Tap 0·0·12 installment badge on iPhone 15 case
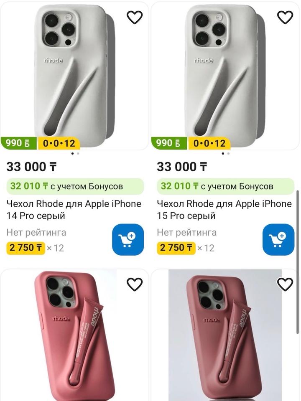Screen dimensions: 301x401 click(x=209, y=143)
